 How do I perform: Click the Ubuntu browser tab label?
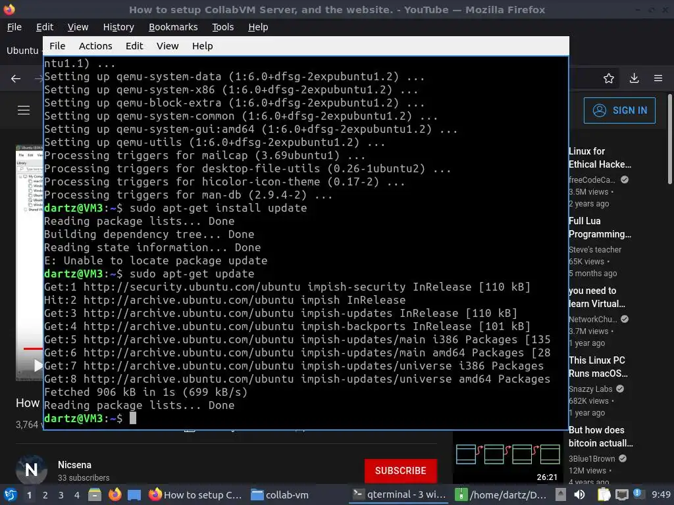[22, 51]
